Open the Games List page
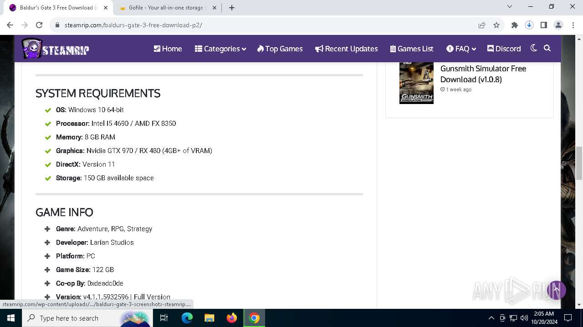 (412, 49)
